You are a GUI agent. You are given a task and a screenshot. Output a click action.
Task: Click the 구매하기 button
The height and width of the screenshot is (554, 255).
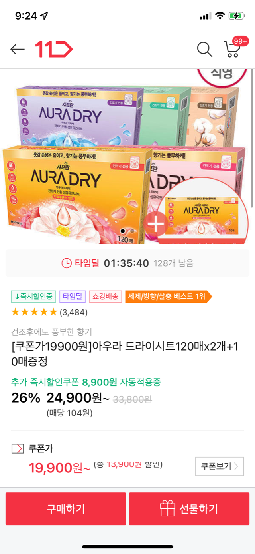[66, 509]
